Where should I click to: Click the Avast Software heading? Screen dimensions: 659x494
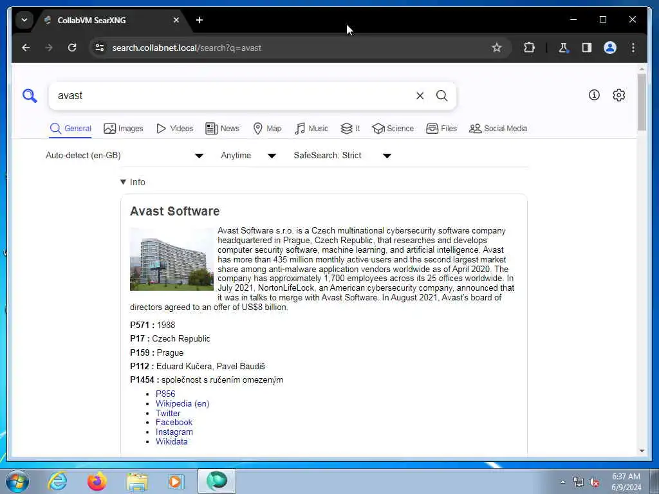tap(175, 211)
